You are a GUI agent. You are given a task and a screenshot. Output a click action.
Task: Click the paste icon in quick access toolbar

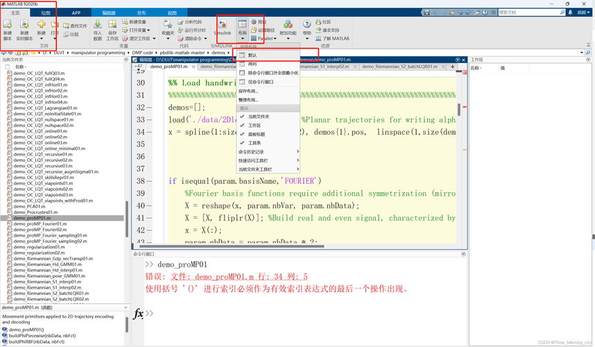pos(451,12)
